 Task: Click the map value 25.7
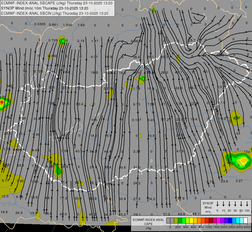(x=192, y=40)
